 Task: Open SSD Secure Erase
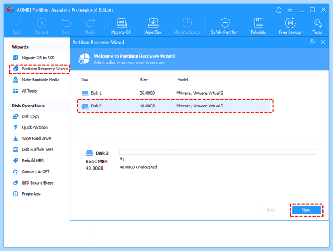point(33,182)
